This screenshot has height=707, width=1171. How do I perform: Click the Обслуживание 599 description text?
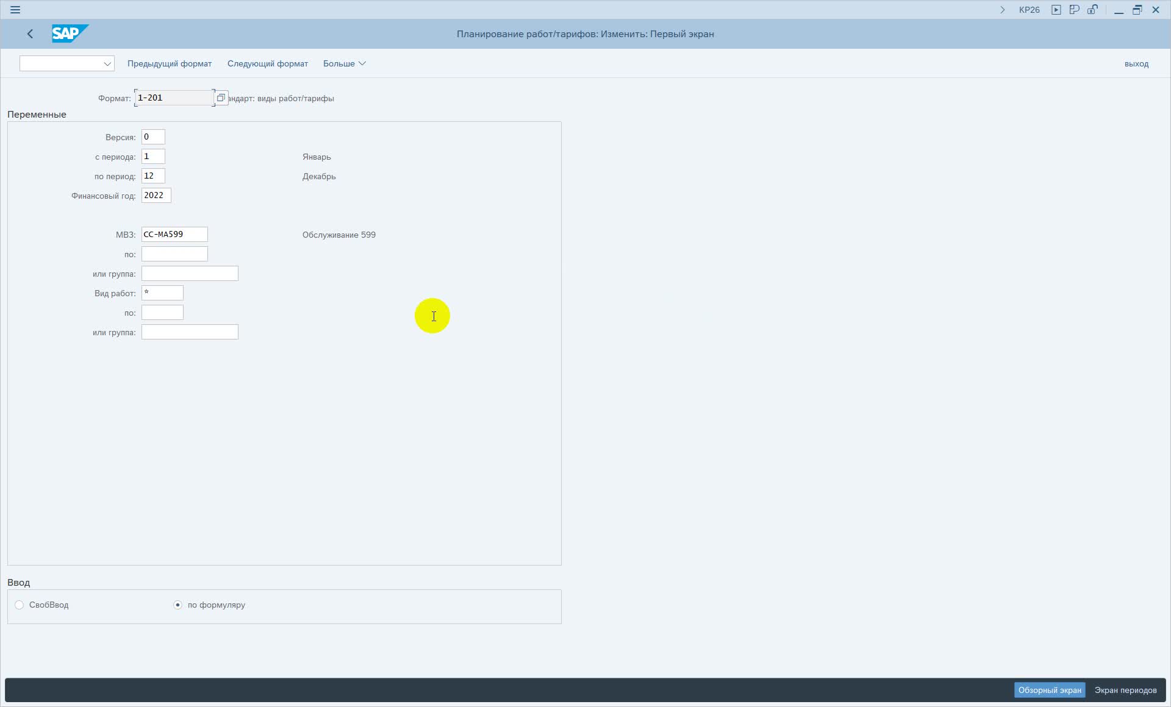339,235
